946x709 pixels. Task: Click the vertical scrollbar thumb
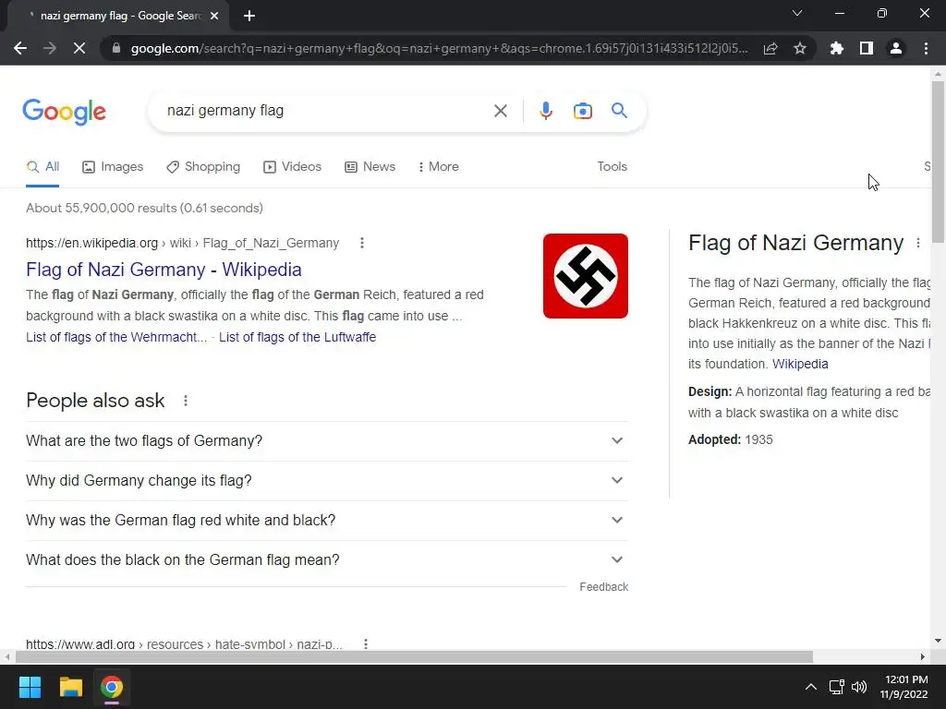938,162
